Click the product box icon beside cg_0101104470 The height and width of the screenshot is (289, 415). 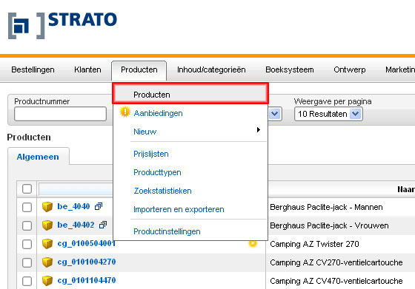(x=47, y=281)
